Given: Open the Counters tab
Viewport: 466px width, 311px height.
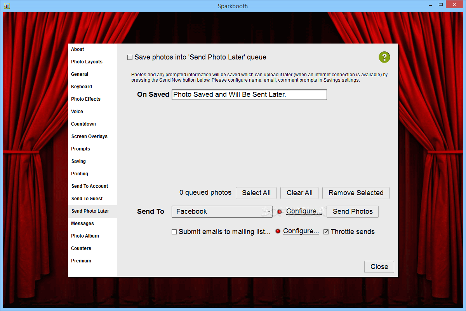Looking at the screenshot, I should tap(92, 248).
